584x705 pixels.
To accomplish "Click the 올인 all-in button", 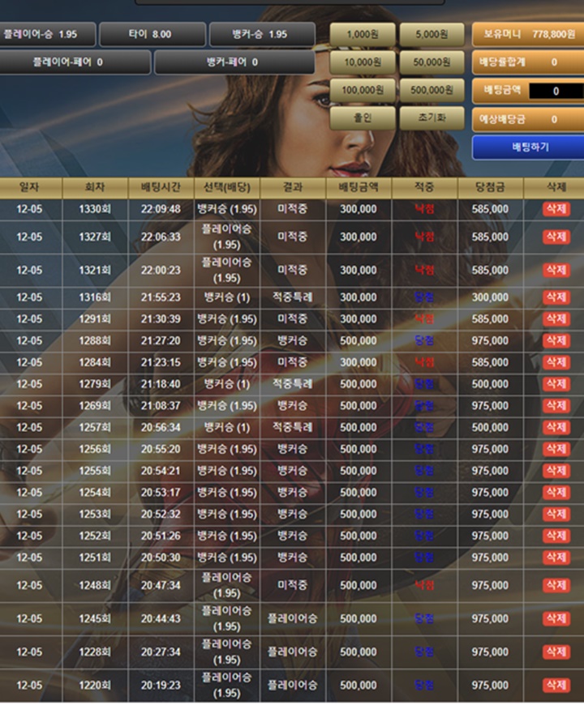I will pyautogui.click(x=363, y=118).
